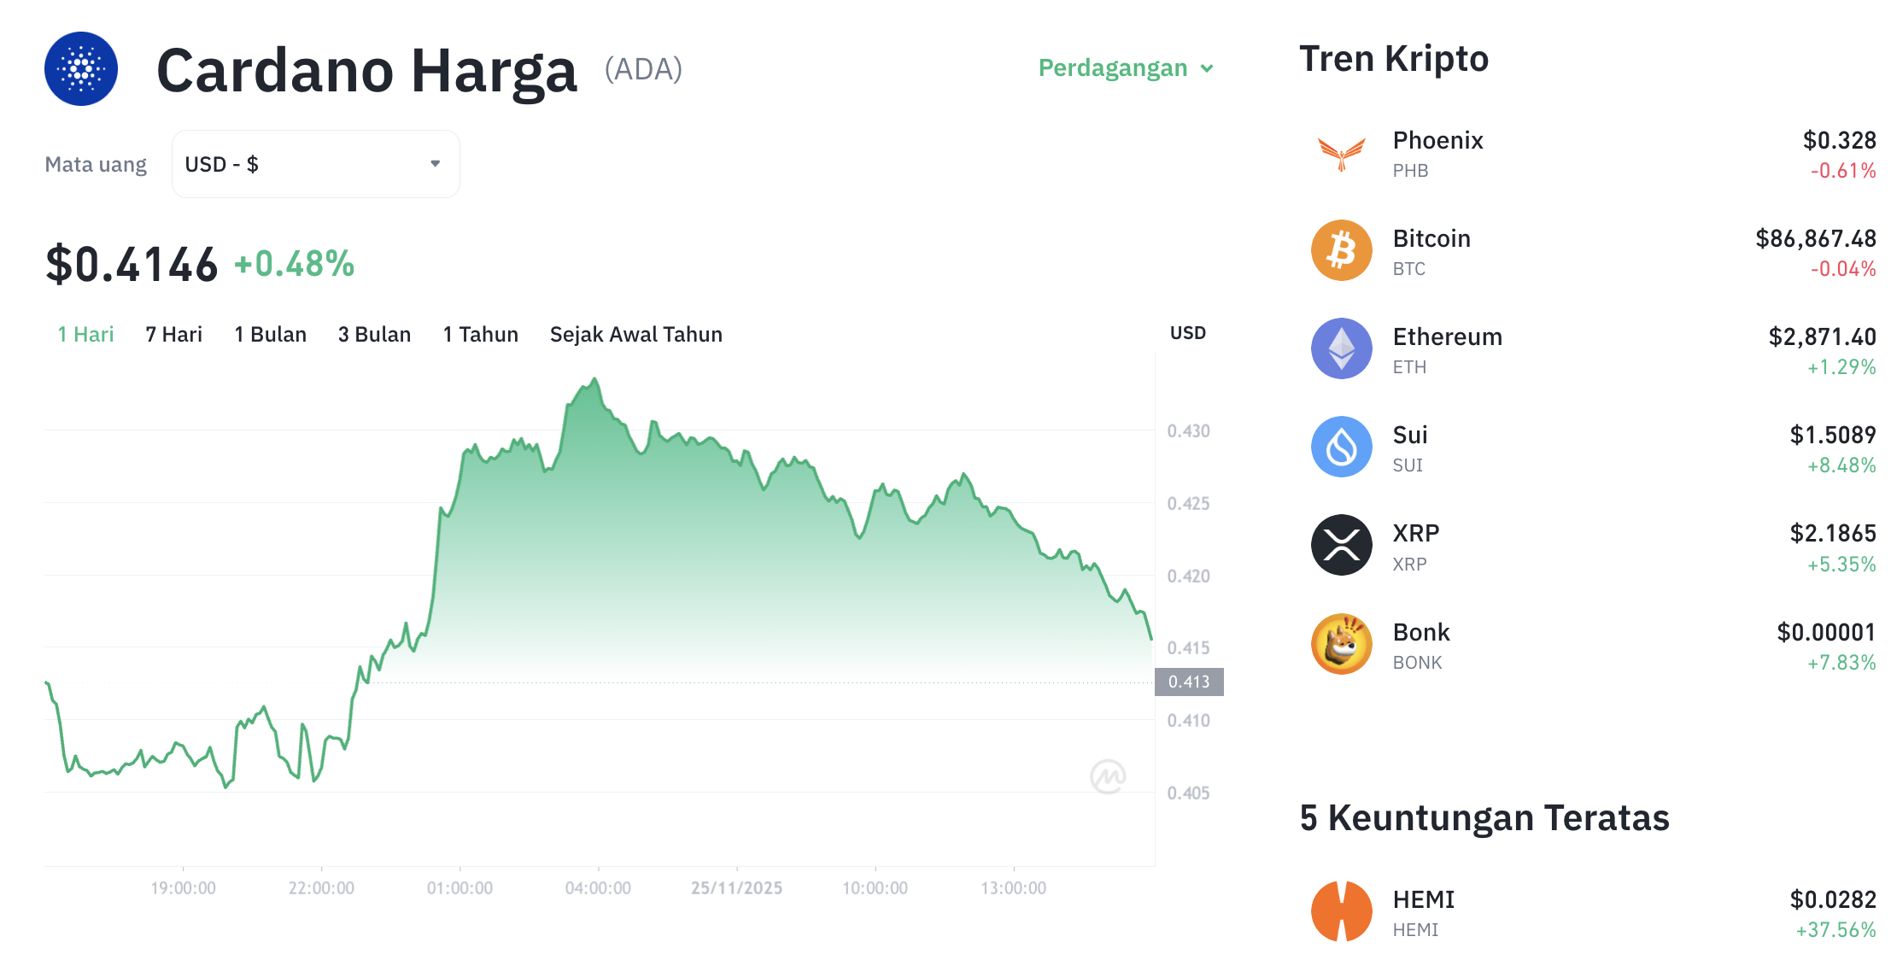Click the Ethereum icon

[1341, 348]
